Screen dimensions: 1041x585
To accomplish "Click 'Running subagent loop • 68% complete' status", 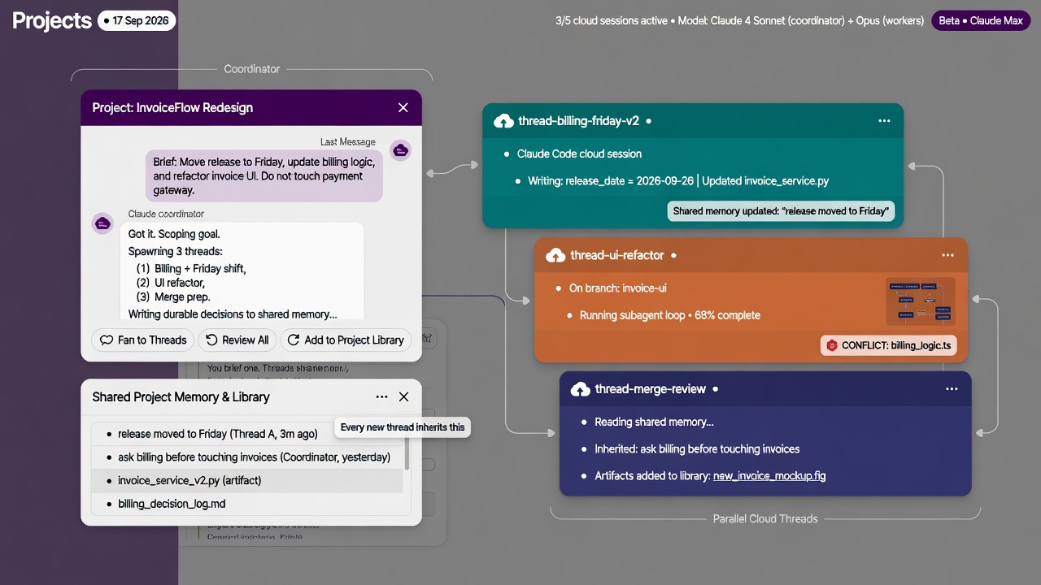I will pyautogui.click(x=670, y=315).
